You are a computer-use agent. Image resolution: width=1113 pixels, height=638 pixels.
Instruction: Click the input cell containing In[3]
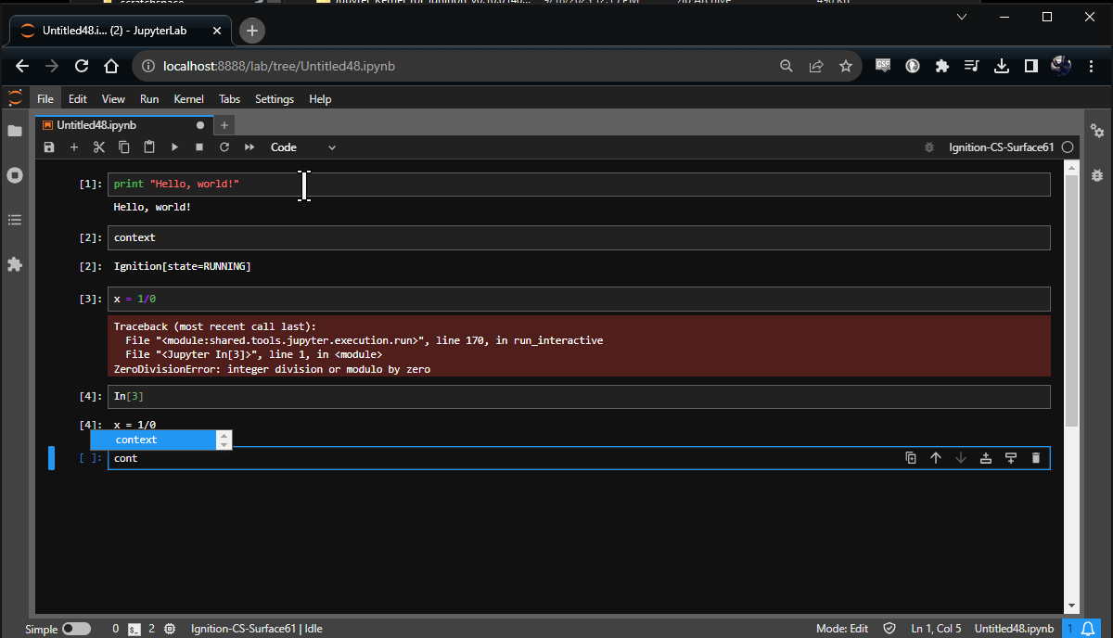(579, 397)
